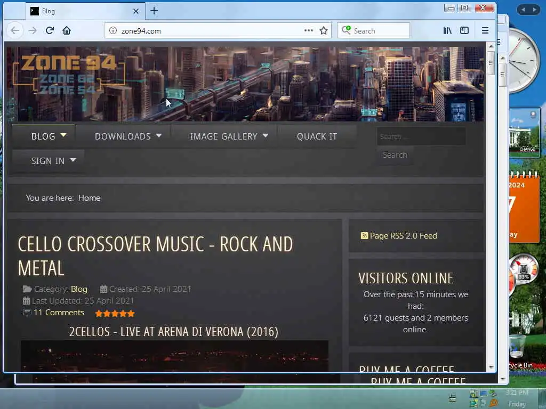546x409 pixels.
Task: Bookmark this page with the star icon
Action: 324,30
